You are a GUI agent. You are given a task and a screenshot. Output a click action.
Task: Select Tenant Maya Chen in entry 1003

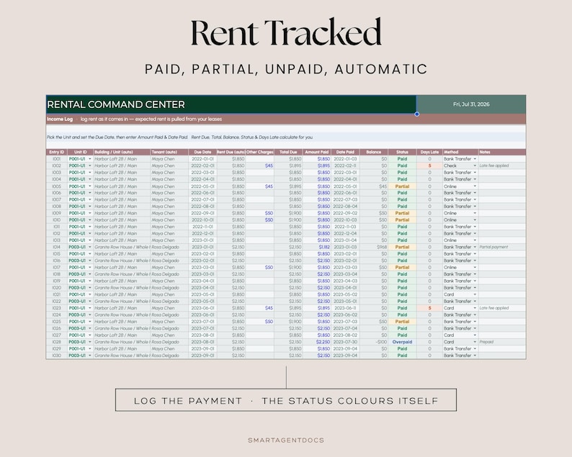(169, 173)
